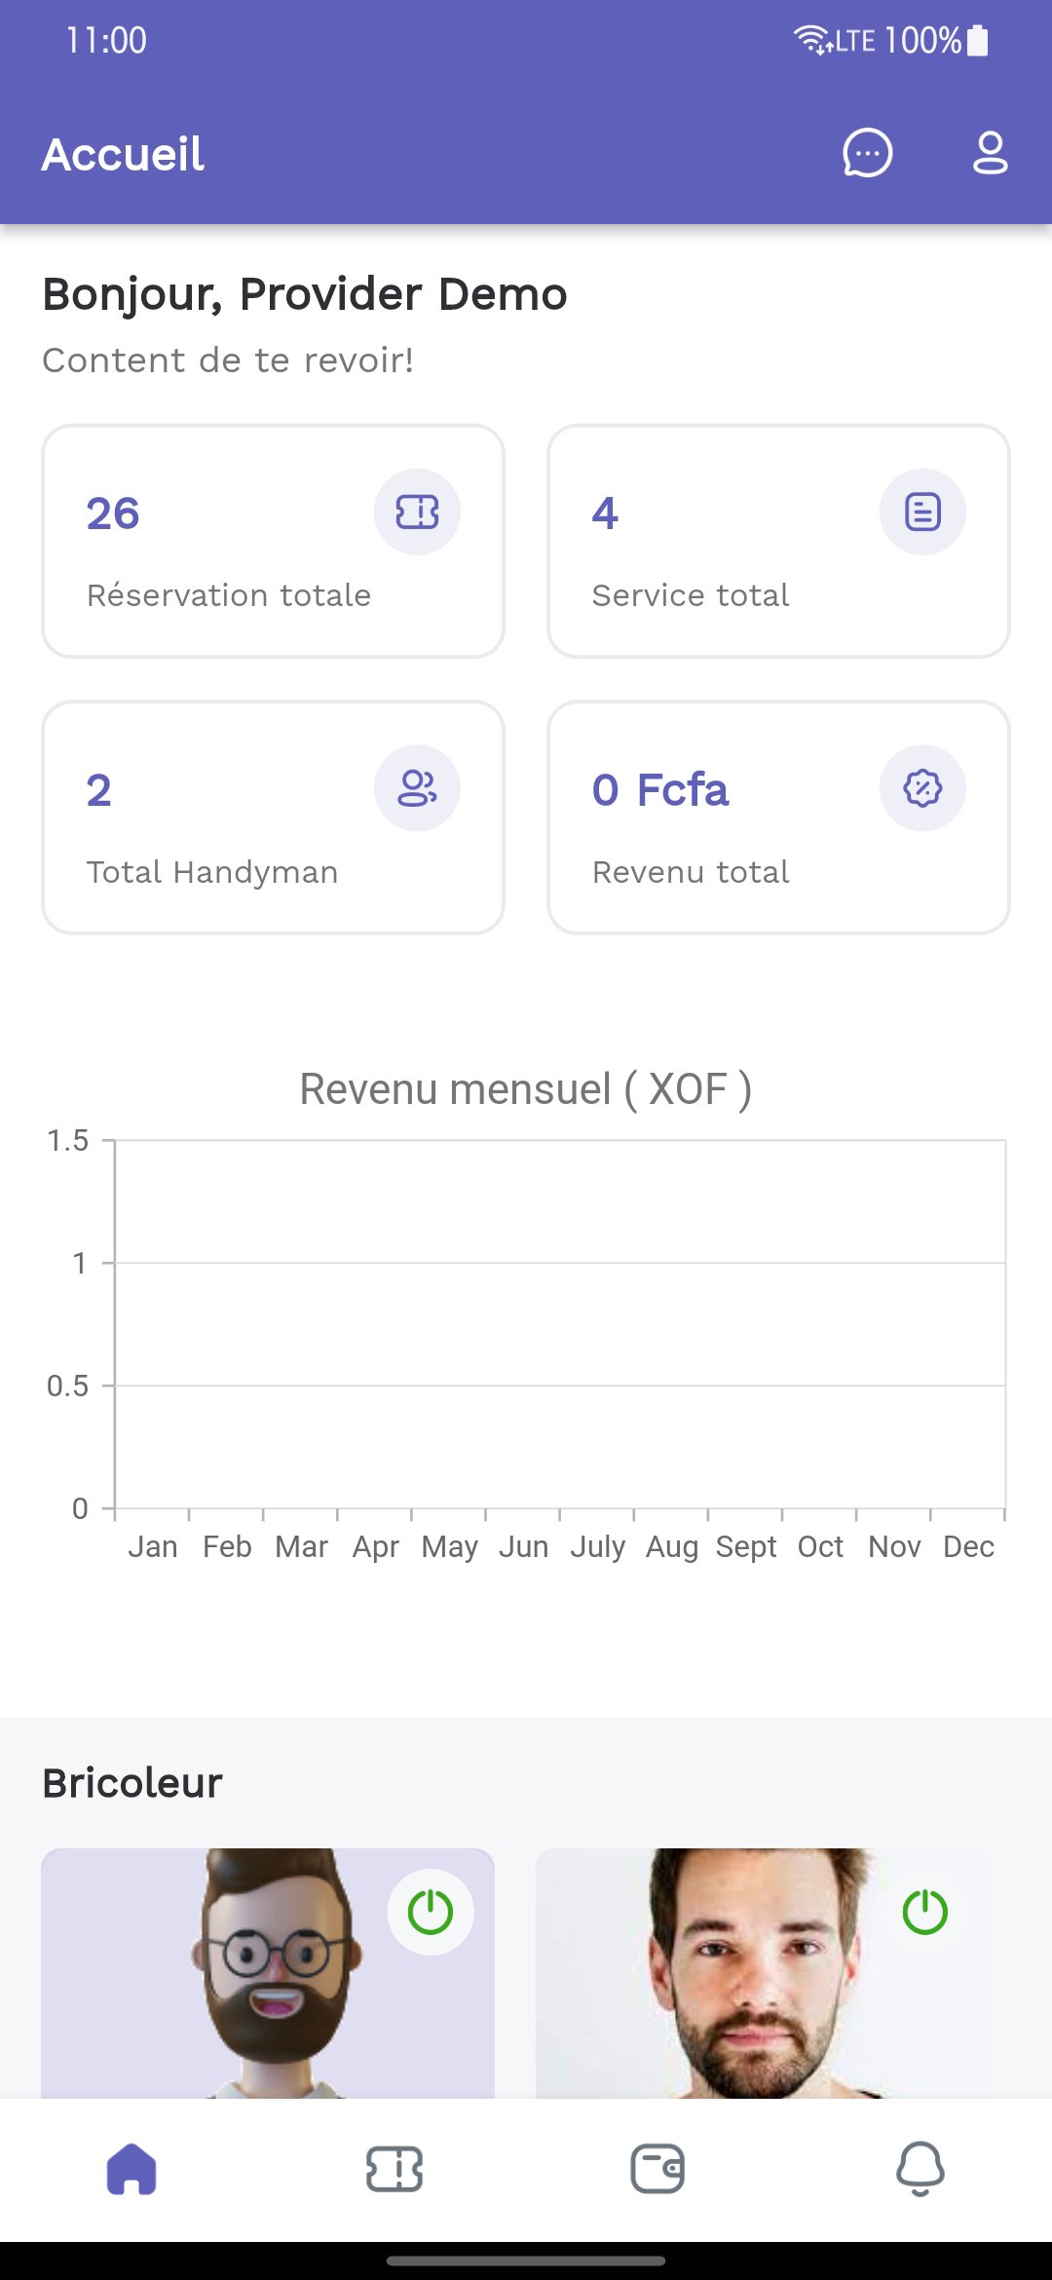This screenshot has height=2280, width=1052.
Task: Tap the Dec label on the chart axis
Action: [x=968, y=1546]
